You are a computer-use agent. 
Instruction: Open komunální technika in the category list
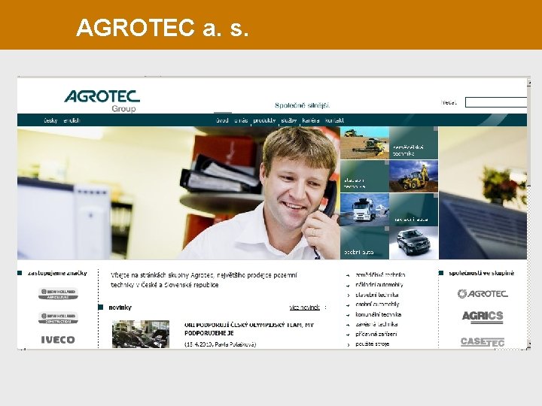(378, 314)
